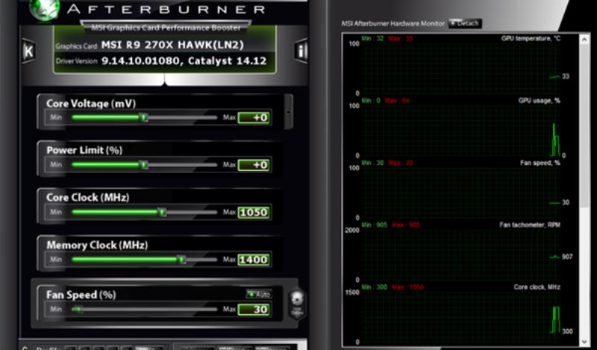Select the Fan Speed 30 value field

pos(254,309)
